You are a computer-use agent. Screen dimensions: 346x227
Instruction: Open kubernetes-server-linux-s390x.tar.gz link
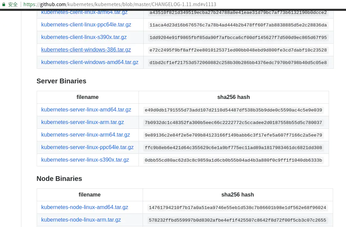85,160
